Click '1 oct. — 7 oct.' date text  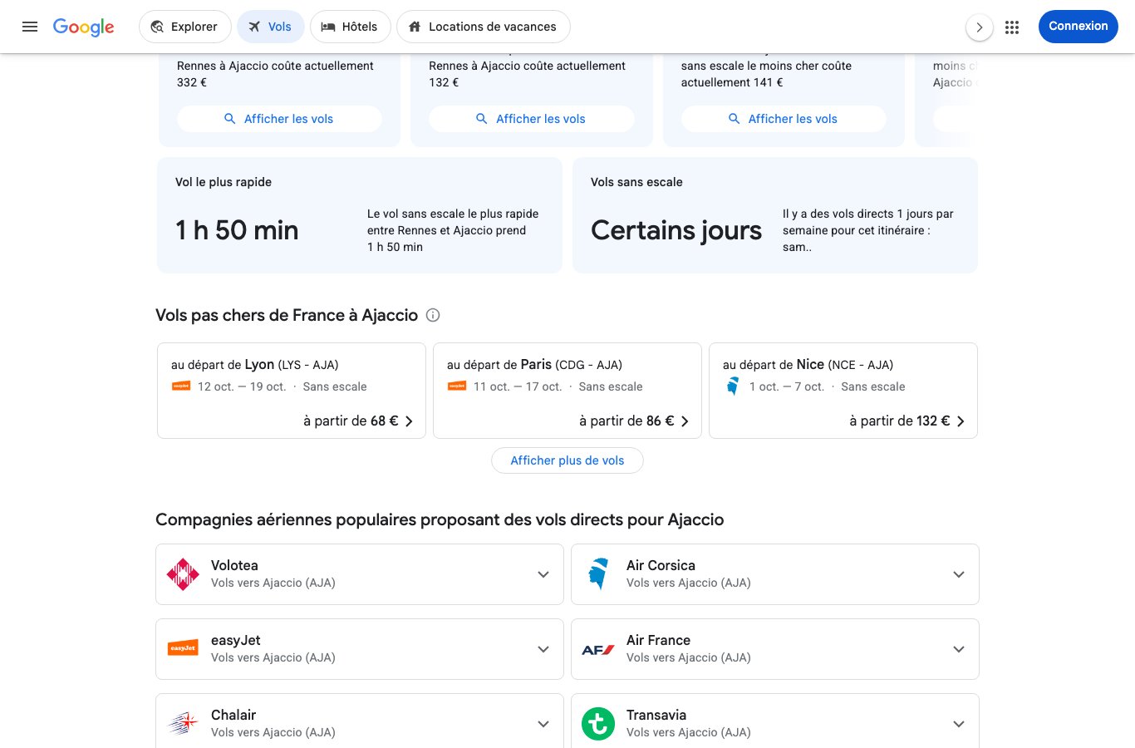coord(787,386)
